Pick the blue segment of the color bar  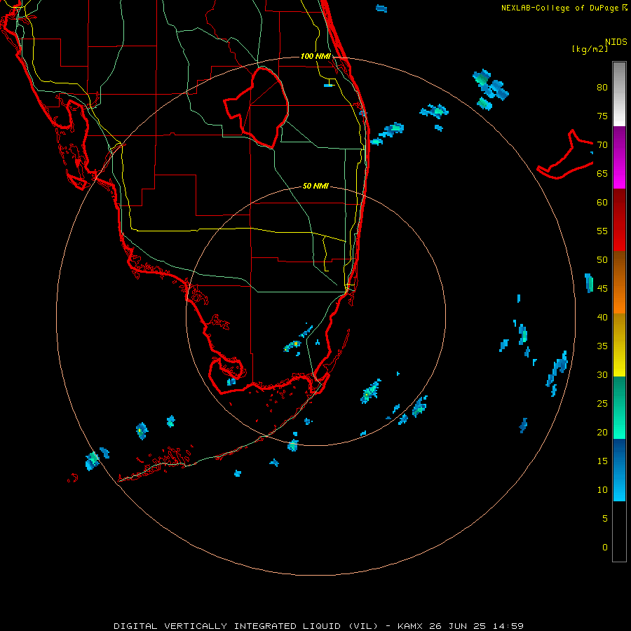[x=619, y=470]
